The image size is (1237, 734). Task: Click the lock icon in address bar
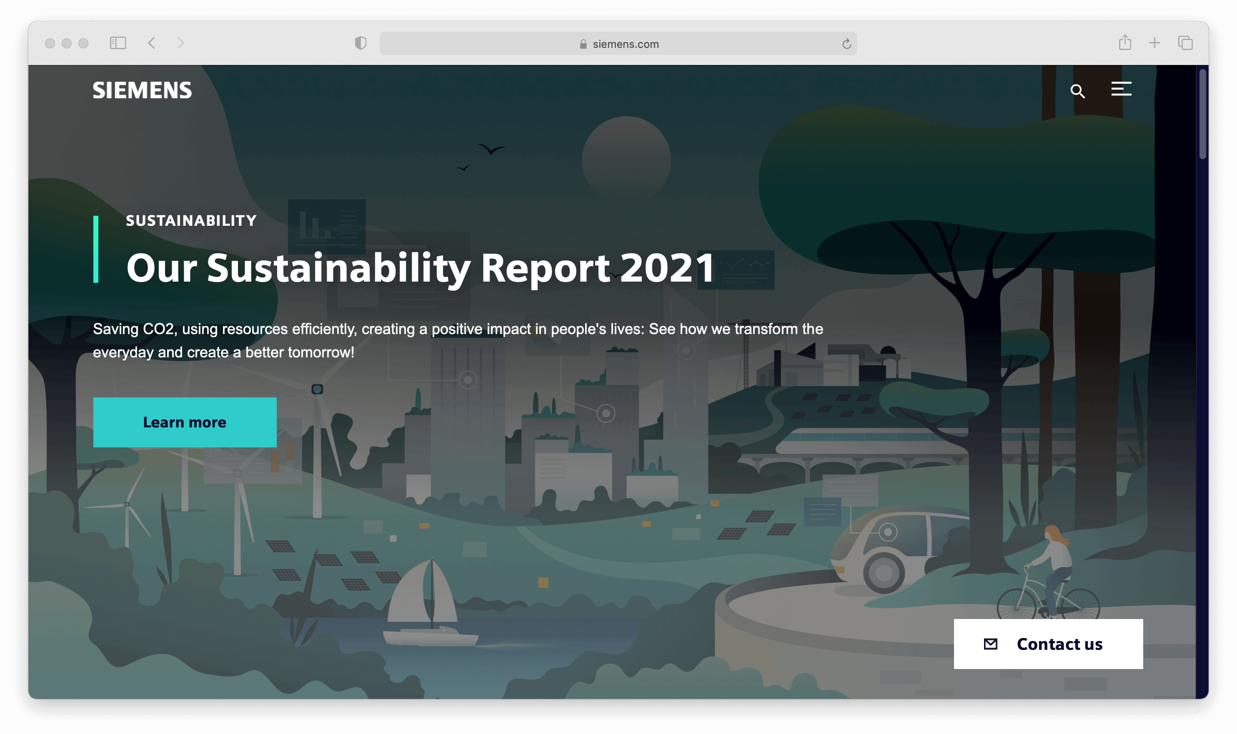click(583, 44)
